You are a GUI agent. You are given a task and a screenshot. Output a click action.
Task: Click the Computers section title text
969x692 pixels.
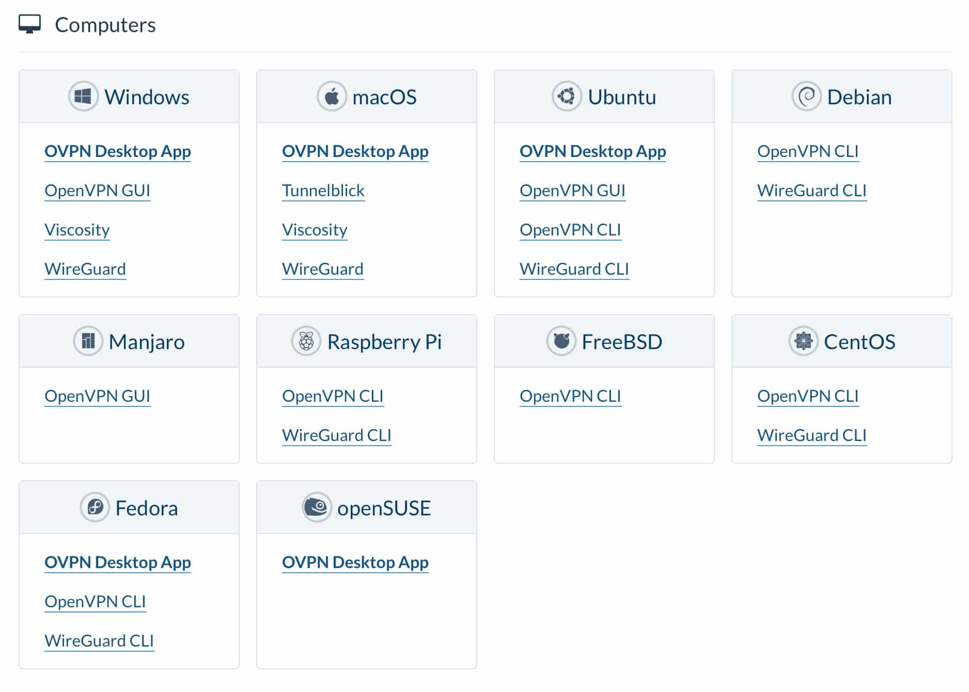(x=105, y=25)
